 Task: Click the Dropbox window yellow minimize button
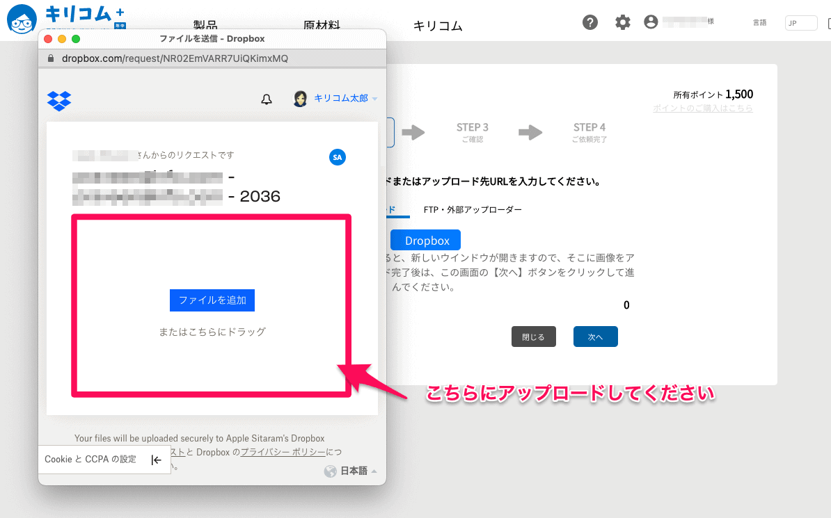62,39
